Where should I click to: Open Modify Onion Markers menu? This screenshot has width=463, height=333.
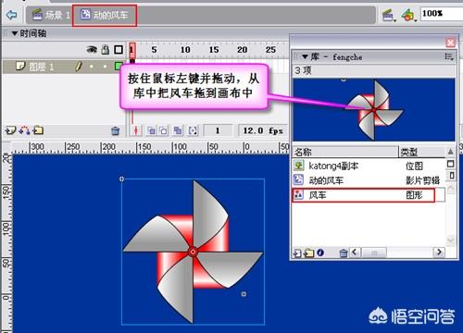(x=193, y=130)
